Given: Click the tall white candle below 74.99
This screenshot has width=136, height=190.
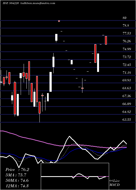Looking at the screenshot, I should pos(98,63).
